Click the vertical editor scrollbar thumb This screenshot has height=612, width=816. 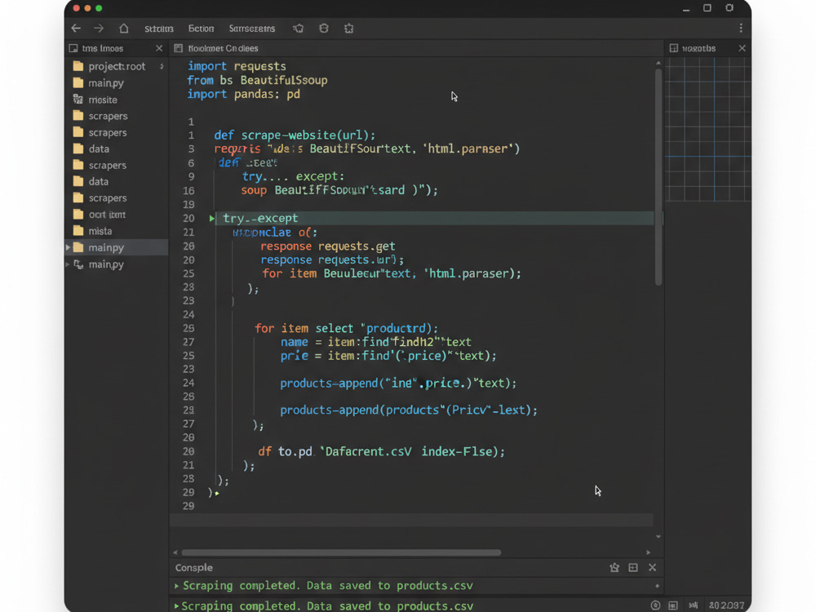click(x=659, y=177)
